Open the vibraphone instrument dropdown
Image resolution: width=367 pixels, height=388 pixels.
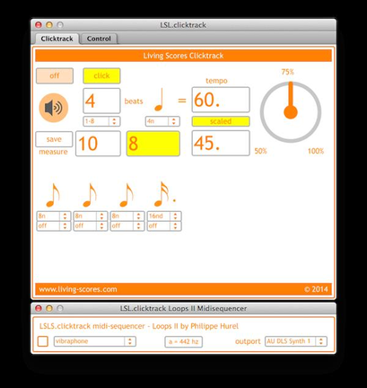95,341
